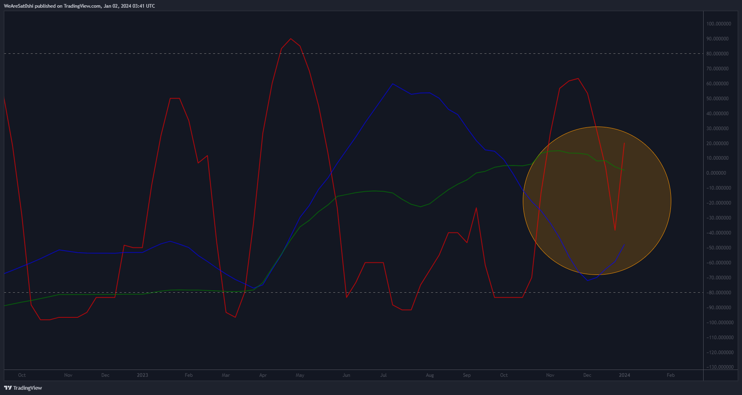Click the -10.000000 price axis label
The width and height of the screenshot is (742, 395).
pyautogui.click(x=719, y=188)
